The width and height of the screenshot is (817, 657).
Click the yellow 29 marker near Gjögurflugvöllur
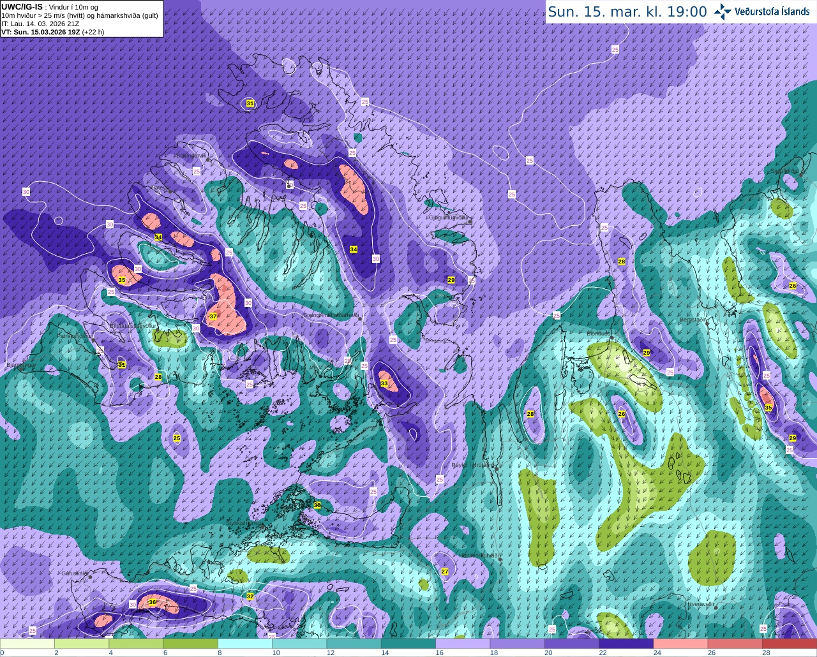(x=451, y=280)
